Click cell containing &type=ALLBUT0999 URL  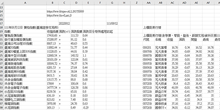coord(64,11)
